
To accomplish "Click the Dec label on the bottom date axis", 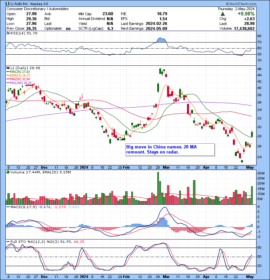I will pos(44,277).
